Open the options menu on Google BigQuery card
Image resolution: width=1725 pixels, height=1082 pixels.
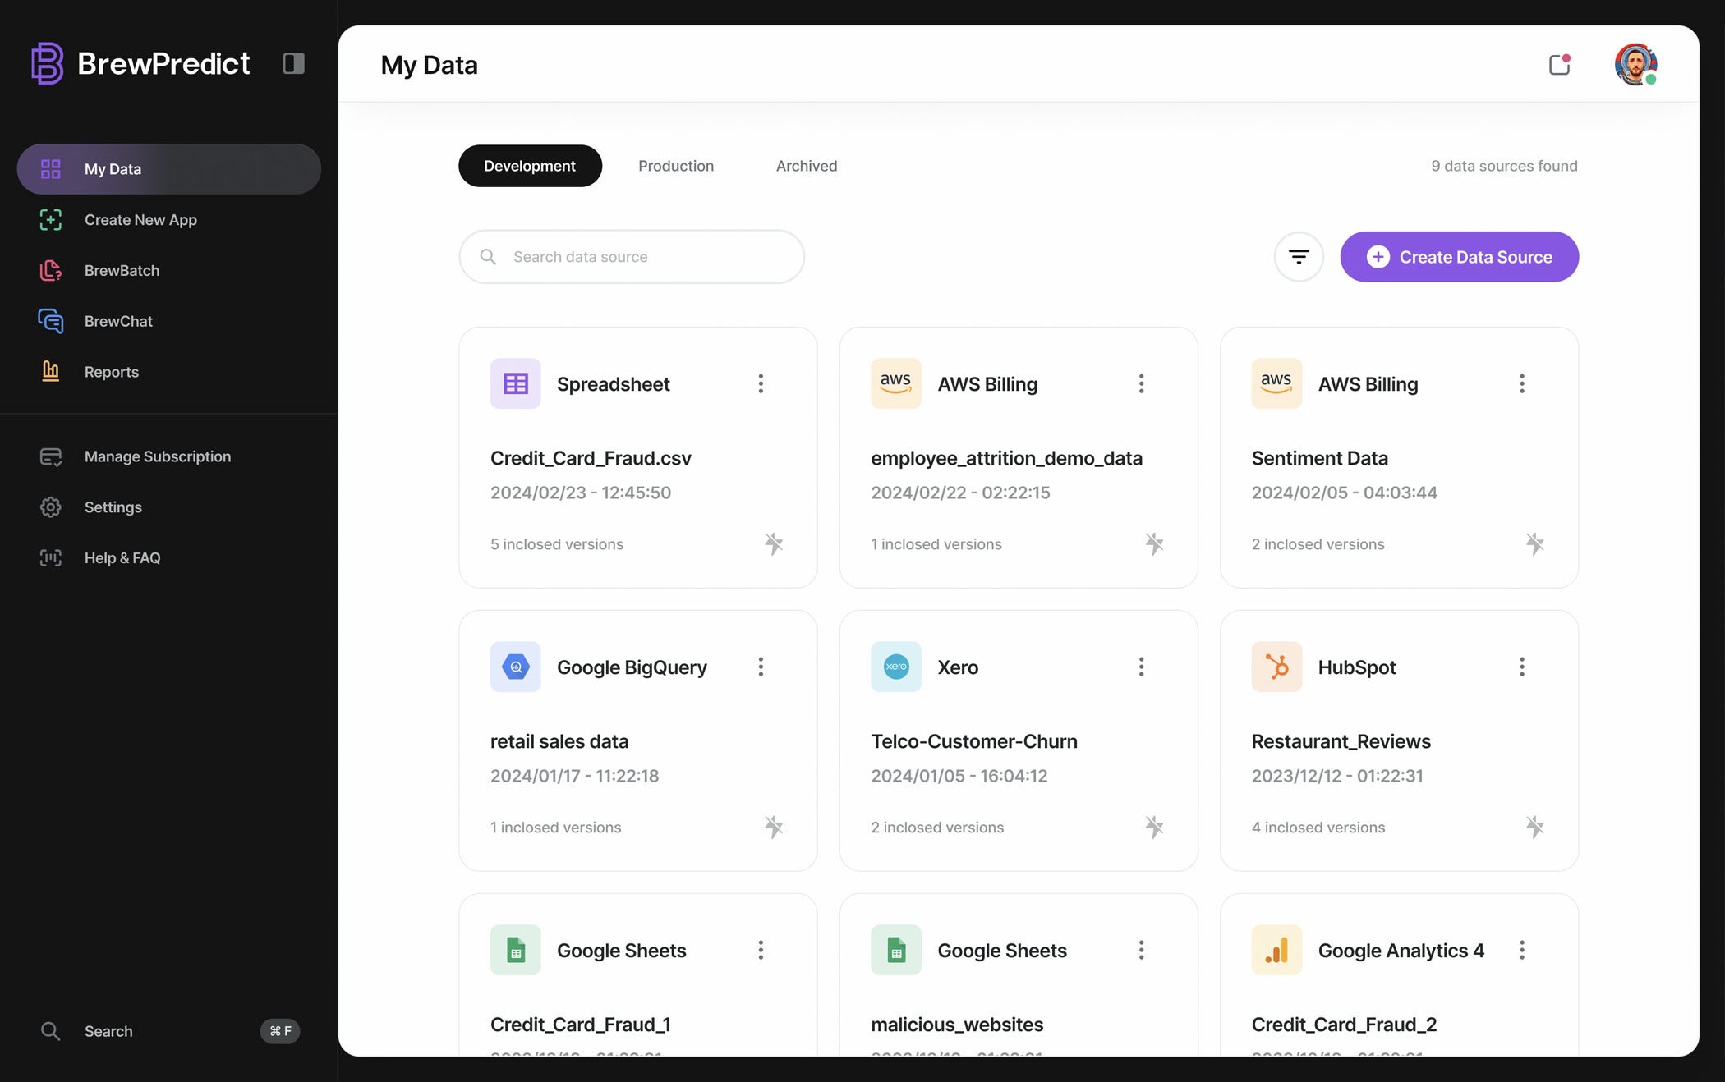pyautogui.click(x=761, y=667)
